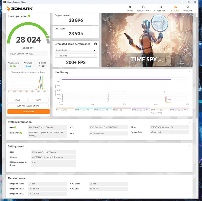Click the green check beside Display #1
This screenshot has height=201, width=202.
click(21, 133)
